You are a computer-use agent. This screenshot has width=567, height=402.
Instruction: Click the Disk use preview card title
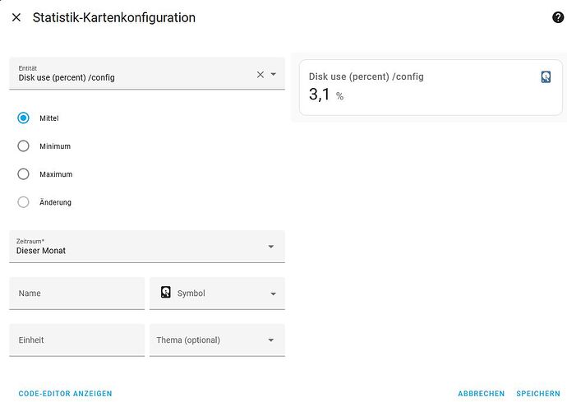[366, 76]
